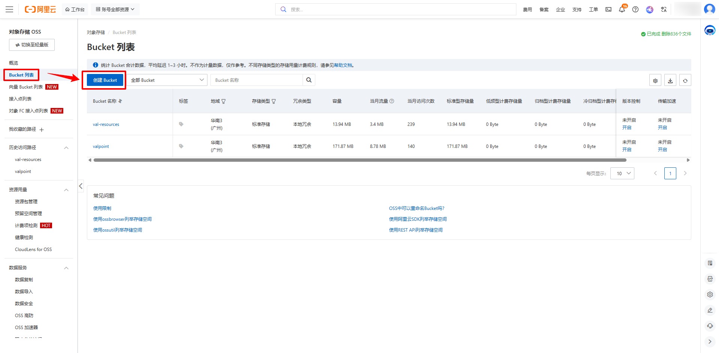Open the user avatar account menu

tap(710, 9)
